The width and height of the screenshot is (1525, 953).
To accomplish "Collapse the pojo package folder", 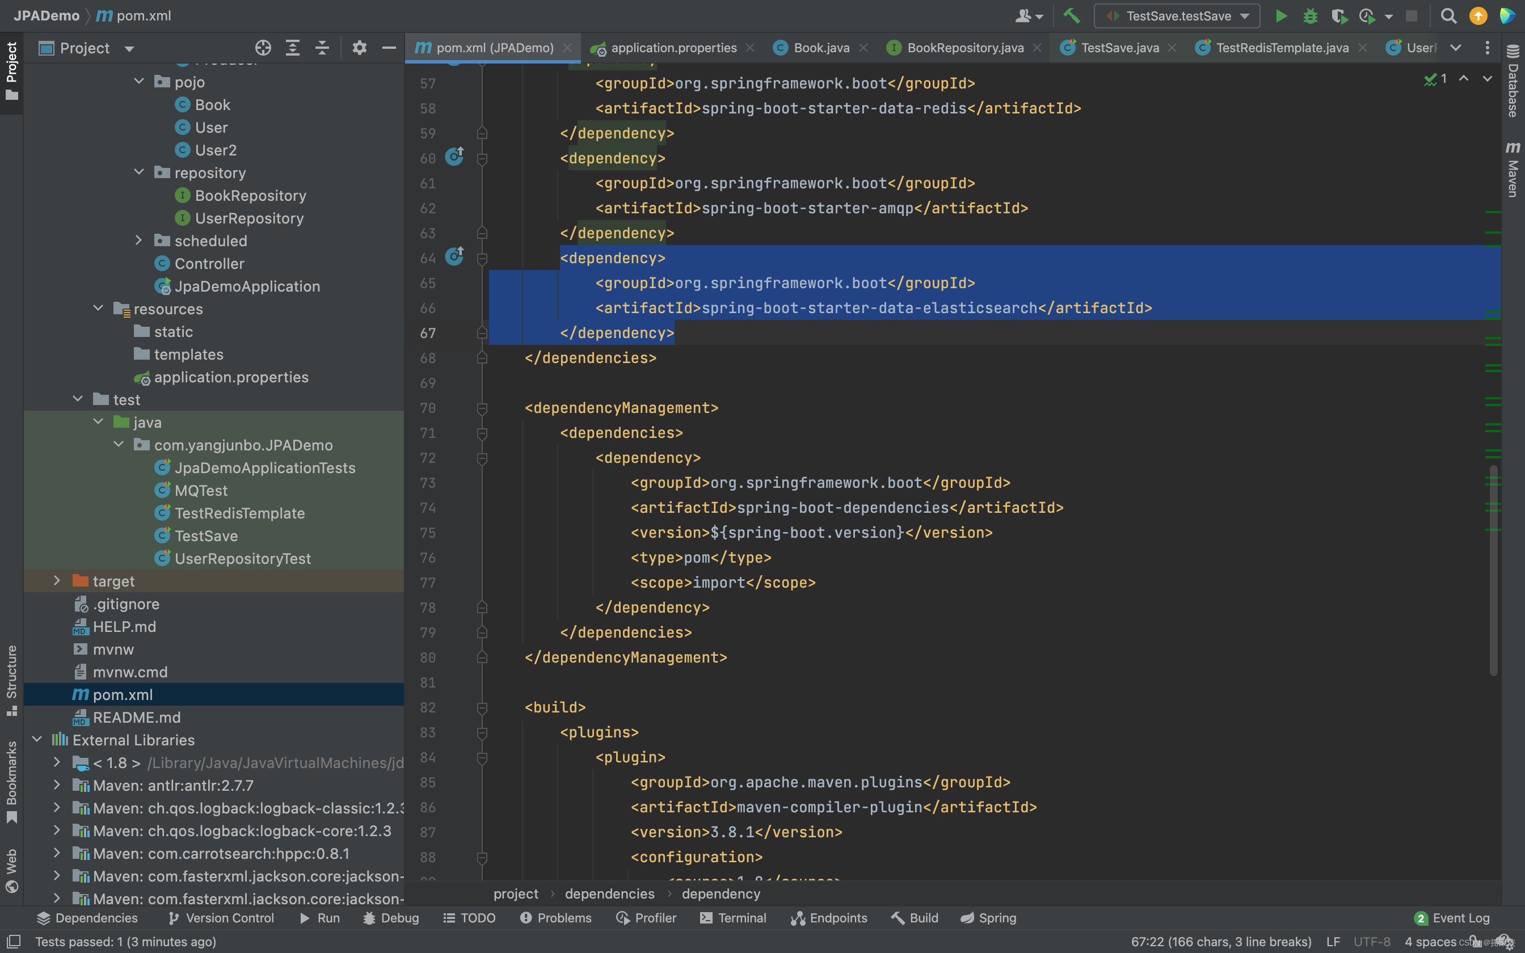I will point(138,81).
